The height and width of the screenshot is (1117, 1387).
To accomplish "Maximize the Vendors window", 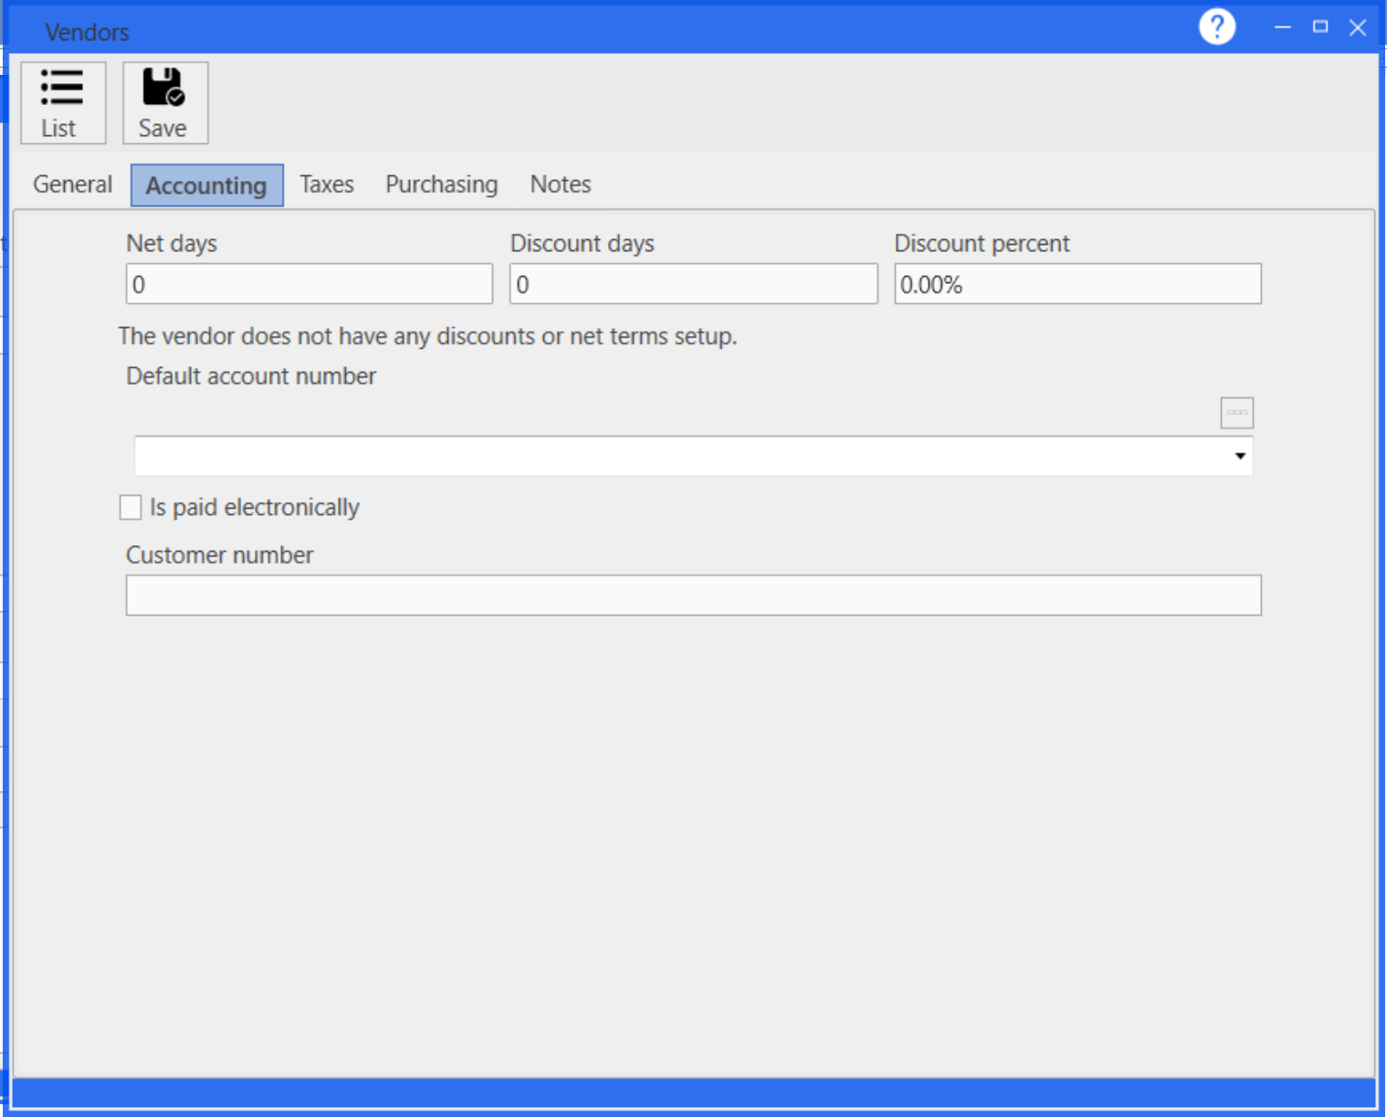I will 1320,27.
